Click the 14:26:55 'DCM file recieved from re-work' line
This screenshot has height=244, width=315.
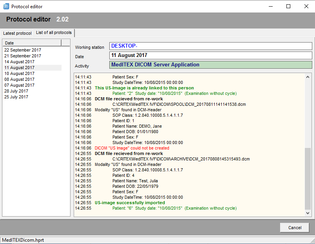click(x=129, y=153)
